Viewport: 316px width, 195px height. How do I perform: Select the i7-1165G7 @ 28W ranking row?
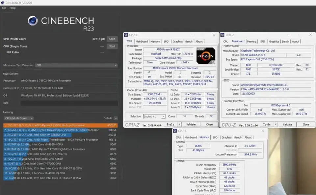pos(61,168)
